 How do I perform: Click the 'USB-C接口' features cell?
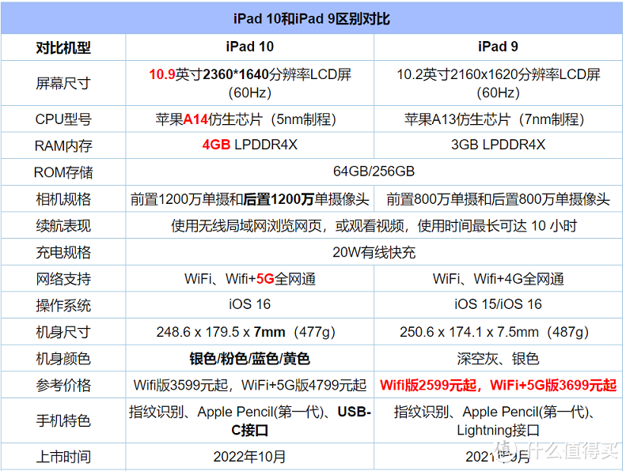(249, 420)
